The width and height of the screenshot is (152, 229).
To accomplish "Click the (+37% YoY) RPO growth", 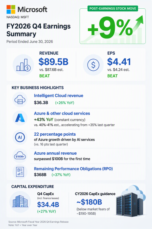I will click(x=61, y=175).
